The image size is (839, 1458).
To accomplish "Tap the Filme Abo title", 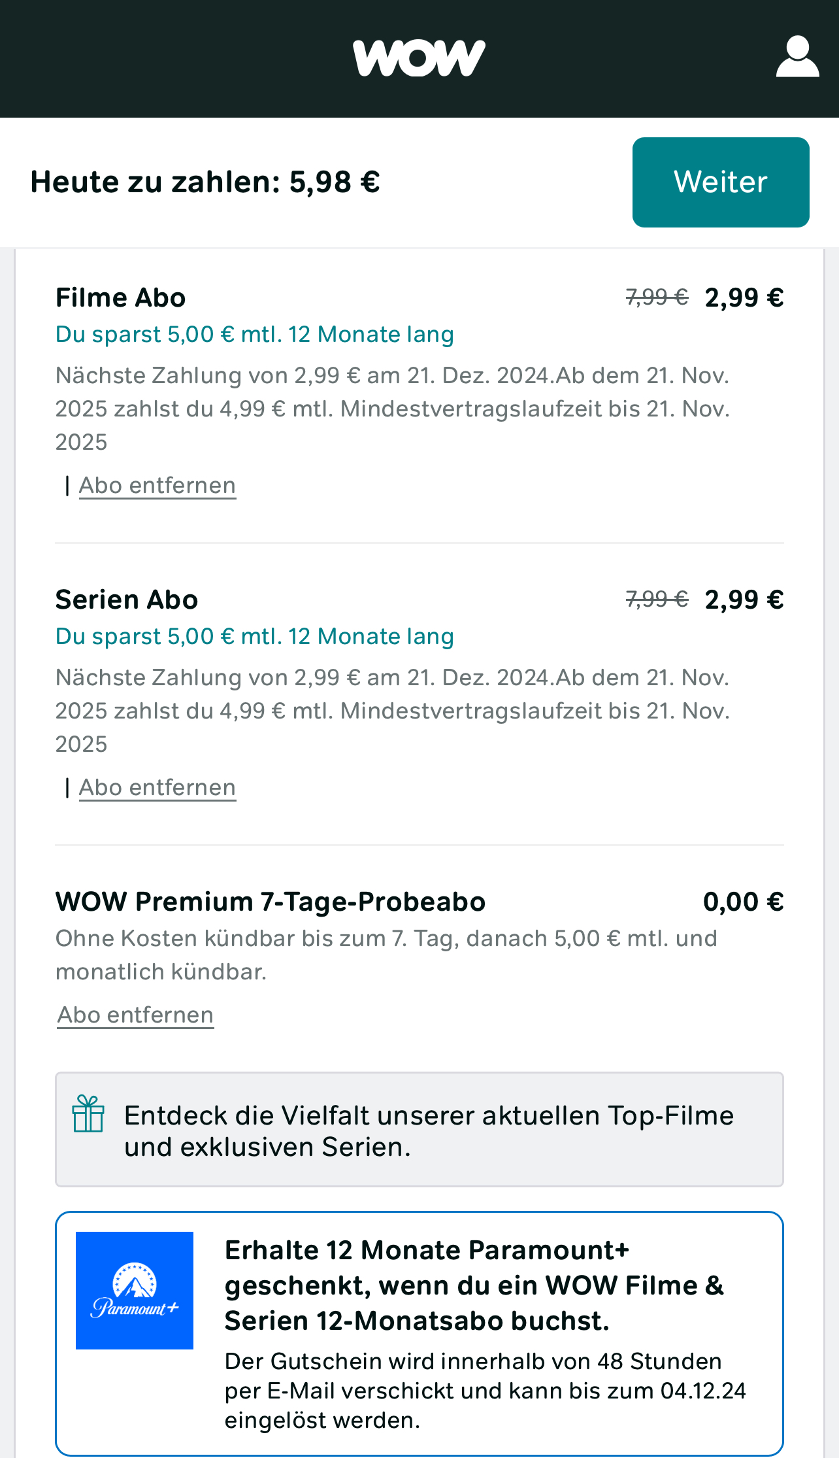I will (x=121, y=297).
